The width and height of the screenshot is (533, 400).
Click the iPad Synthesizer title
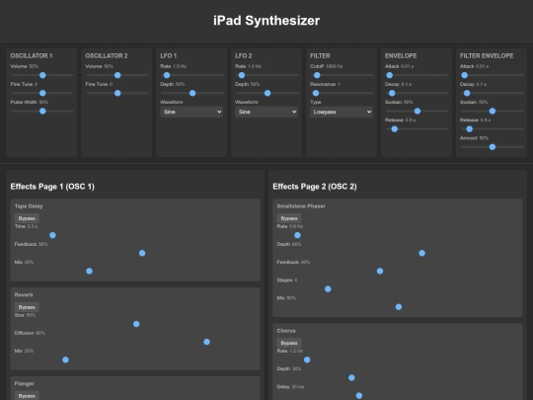(266, 21)
